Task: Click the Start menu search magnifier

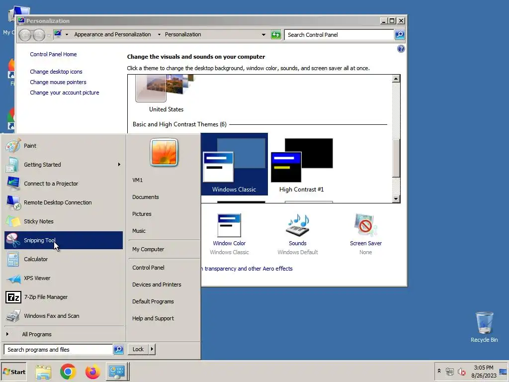Action: [118, 349]
